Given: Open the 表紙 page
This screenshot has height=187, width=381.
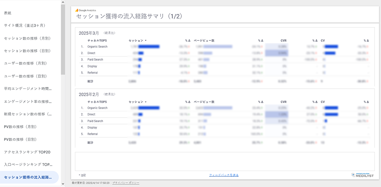Looking at the screenshot, I should (x=8, y=13).
